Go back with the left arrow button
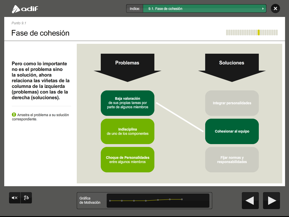This screenshot has width=289, height=217. point(250,201)
